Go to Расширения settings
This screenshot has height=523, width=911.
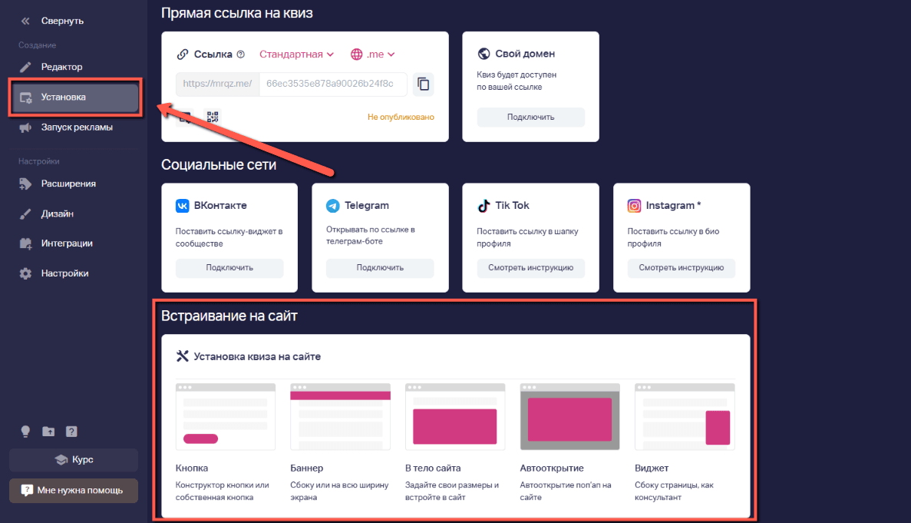[58, 184]
